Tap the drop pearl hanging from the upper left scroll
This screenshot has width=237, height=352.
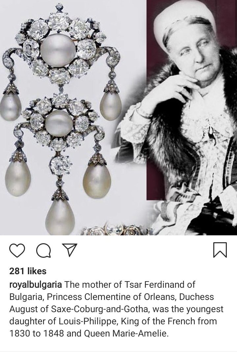tap(10, 106)
